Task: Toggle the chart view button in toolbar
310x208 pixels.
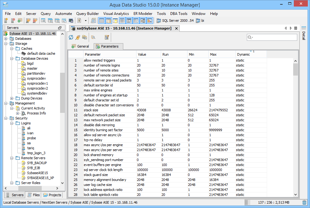Action: (150, 21)
